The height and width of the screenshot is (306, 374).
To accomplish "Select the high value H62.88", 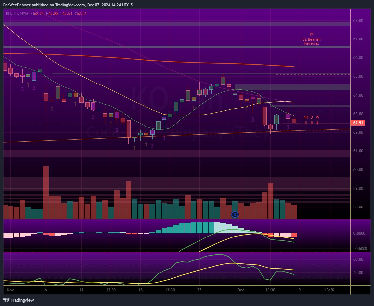I will pyautogui.click(x=52, y=14).
